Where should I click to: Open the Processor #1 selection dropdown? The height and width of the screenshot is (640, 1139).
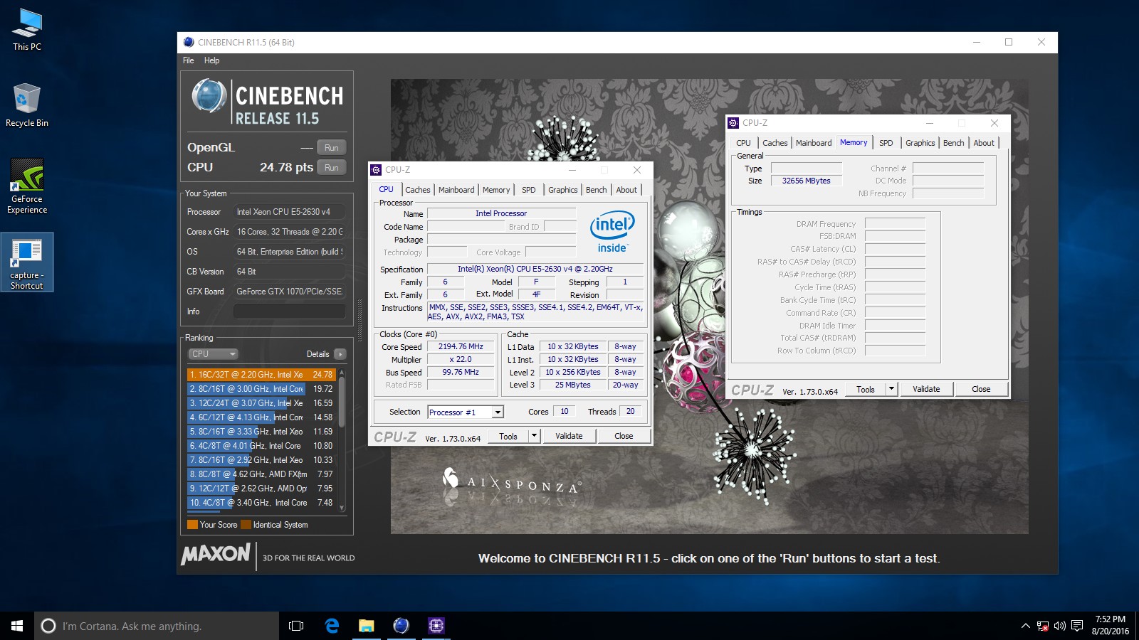click(x=466, y=412)
